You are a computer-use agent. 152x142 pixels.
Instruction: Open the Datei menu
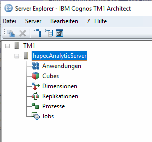[9, 21]
